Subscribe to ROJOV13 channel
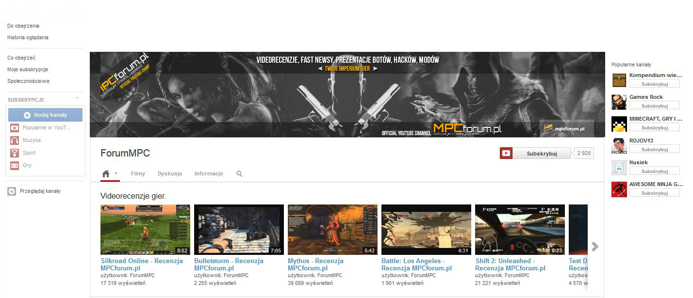Image resolution: width=693 pixels, height=298 pixels. [654, 149]
